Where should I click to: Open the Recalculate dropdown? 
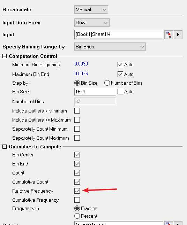[x=91, y=9]
